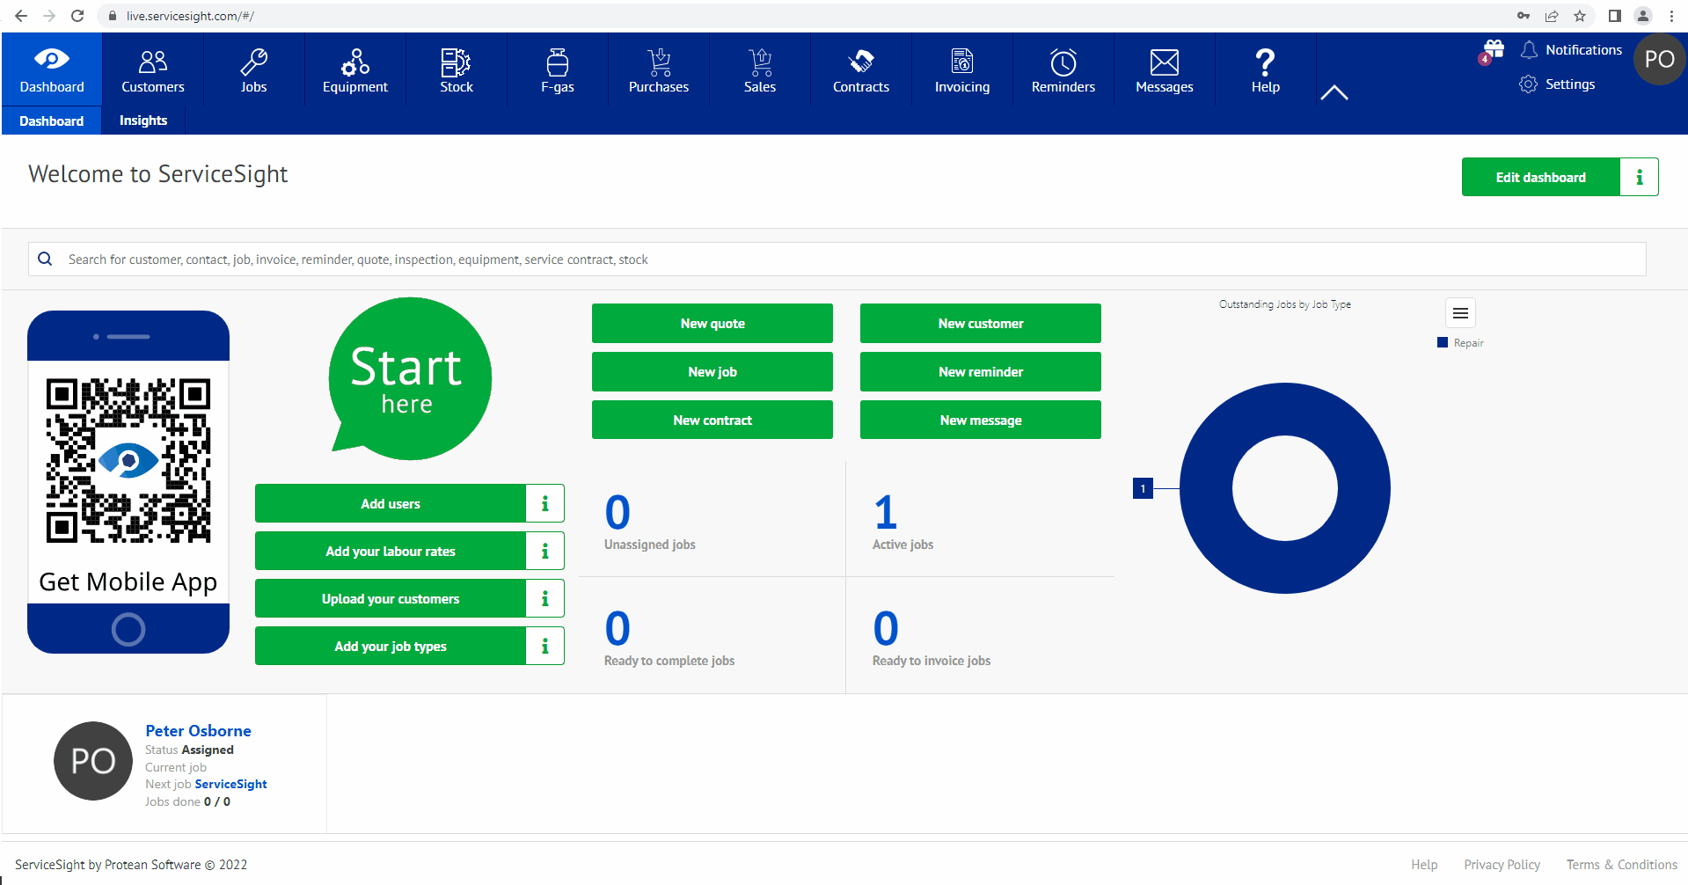Open Peter Osborne engineer link
This screenshot has width=1688, height=885.
click(x=198, y=730)
